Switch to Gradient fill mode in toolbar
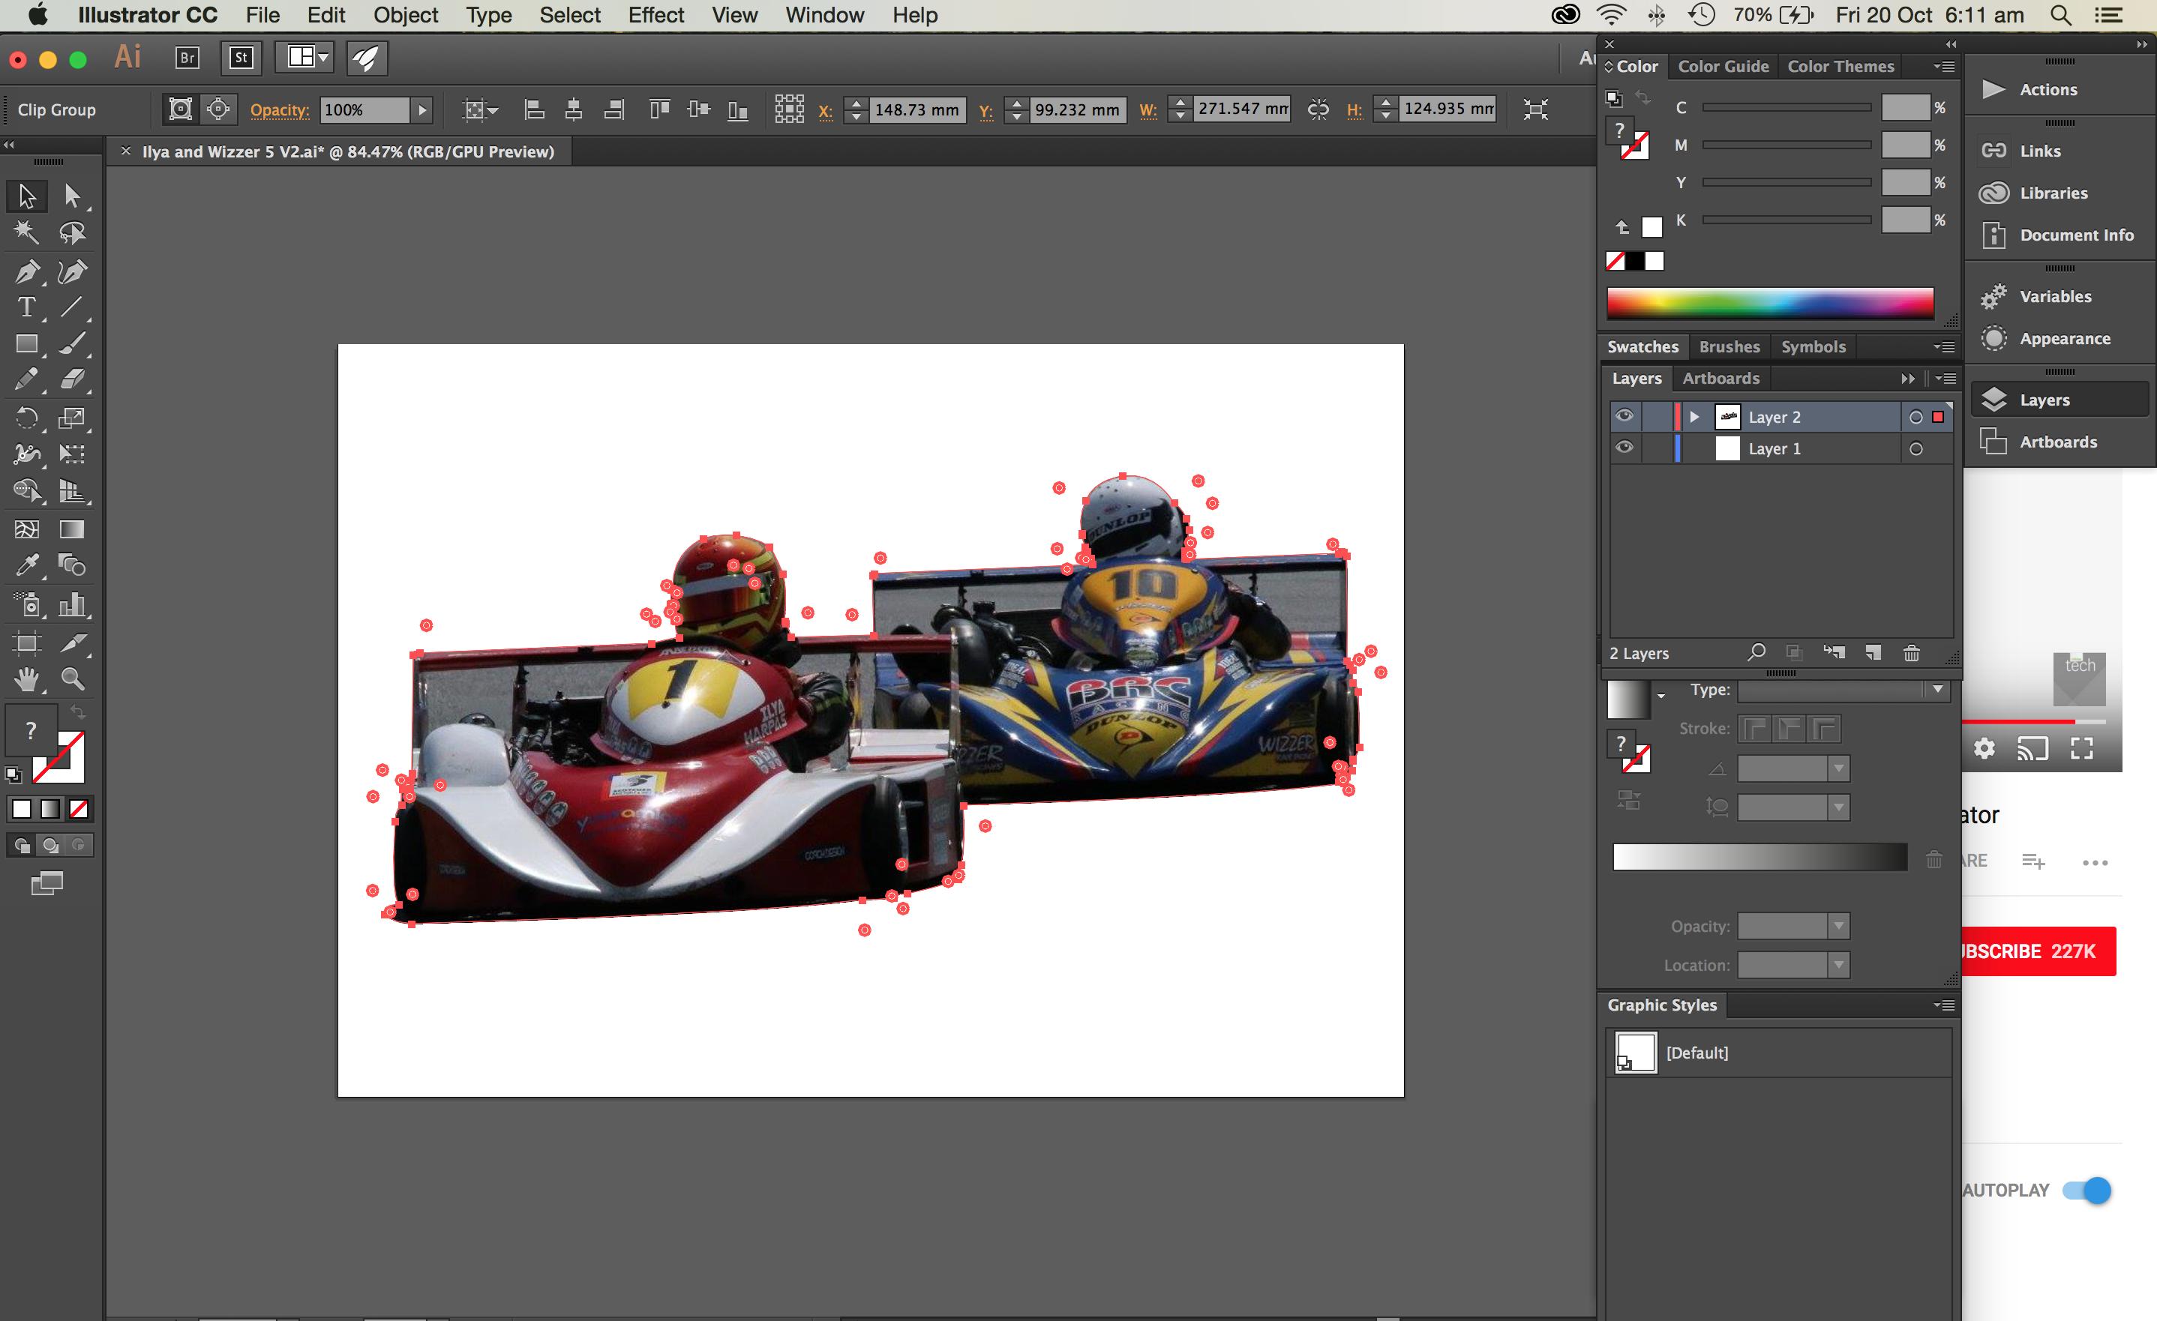Viewport: 2157px width, 1321px height. (x=50, y=808)
